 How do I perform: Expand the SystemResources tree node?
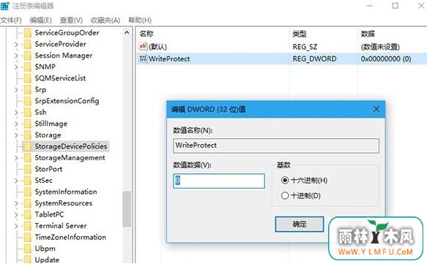tap(16, 203)
